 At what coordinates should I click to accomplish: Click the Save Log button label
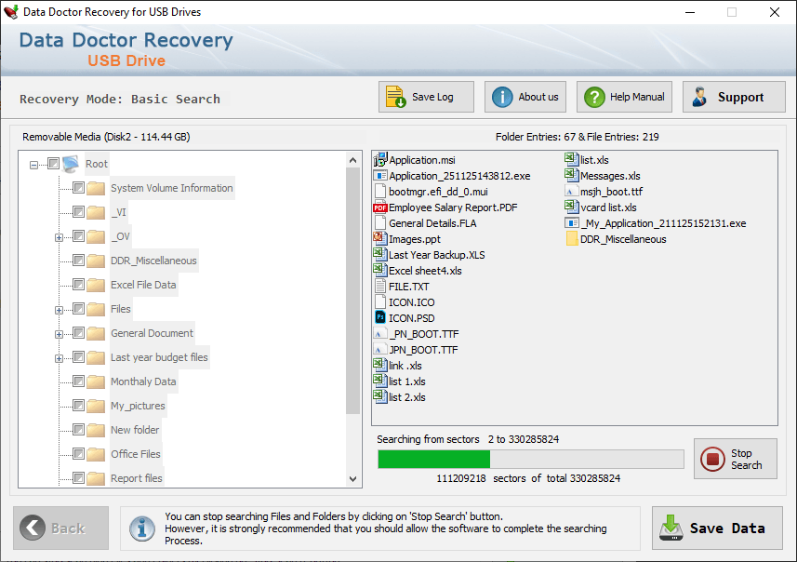[x=432, y=97]
